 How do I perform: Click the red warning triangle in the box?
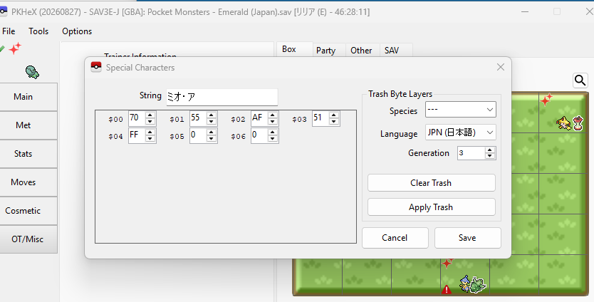447,290
